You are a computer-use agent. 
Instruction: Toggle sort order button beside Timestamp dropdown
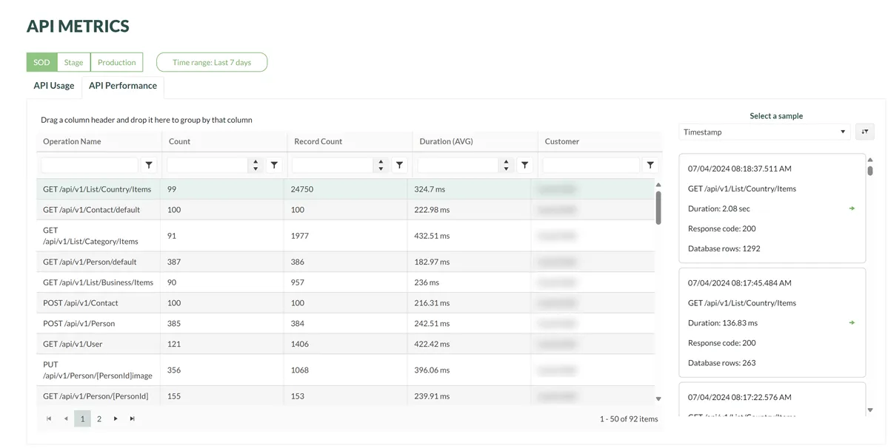click(864, 132)
